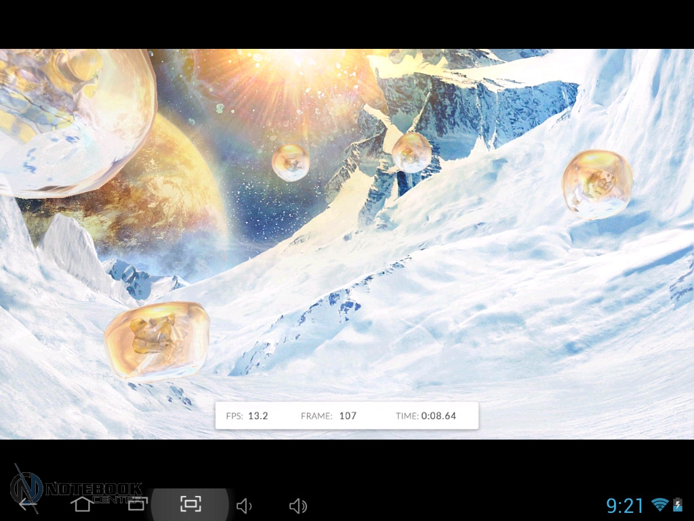Check the charging battery icon
694x521 pixels.
click(x=677, y=505)
